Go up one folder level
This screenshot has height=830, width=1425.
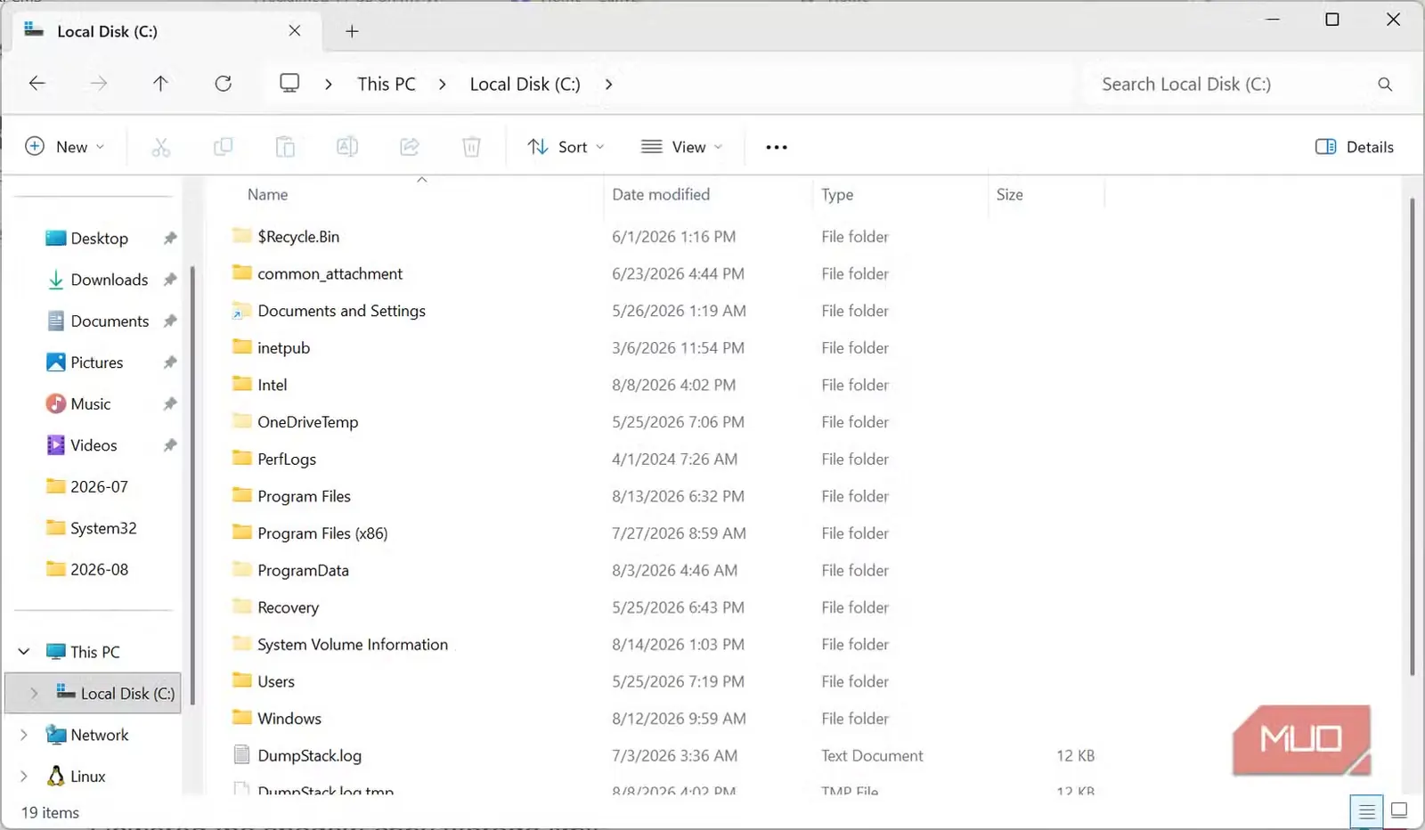pyautogui.click(x=160, y=84)
